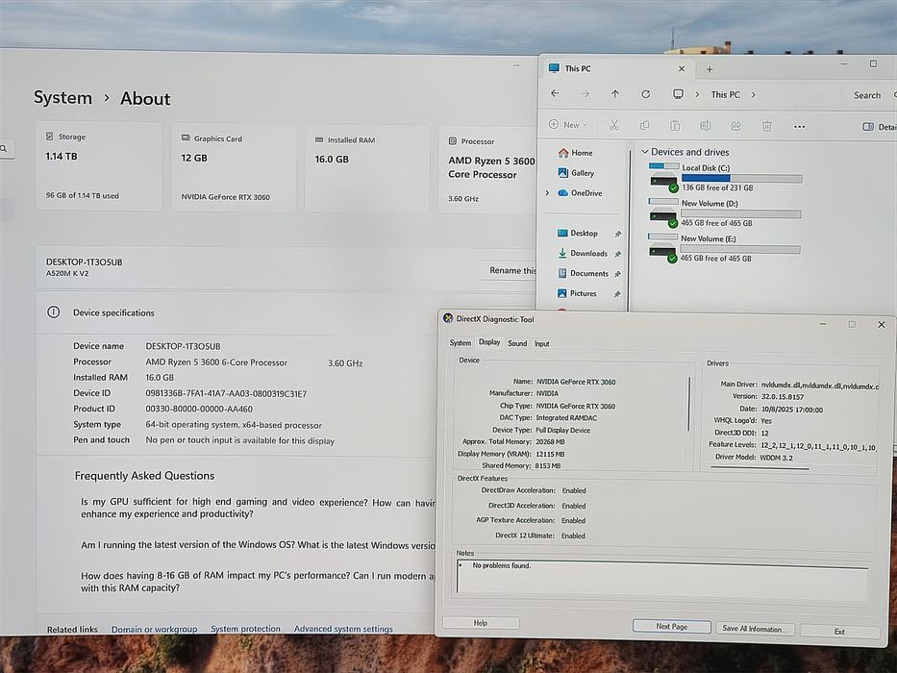Viewport: 897px width, 673px height.
Task: Click the Graphics Card 12 GB card
Action: click(234, 167)
